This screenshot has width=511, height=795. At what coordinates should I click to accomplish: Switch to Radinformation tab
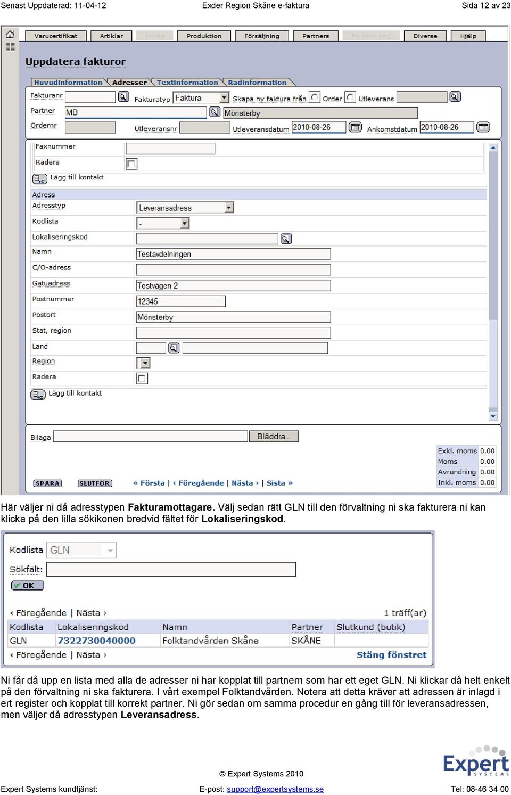coord(257,83)
